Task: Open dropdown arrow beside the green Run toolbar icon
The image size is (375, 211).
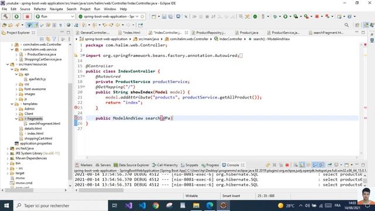Action: tap(290, 16)
